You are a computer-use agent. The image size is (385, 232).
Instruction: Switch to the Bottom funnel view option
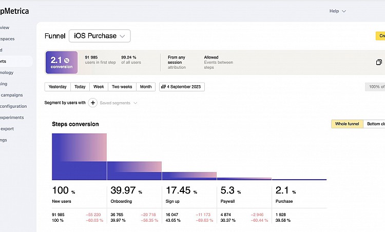click(375, 124)
